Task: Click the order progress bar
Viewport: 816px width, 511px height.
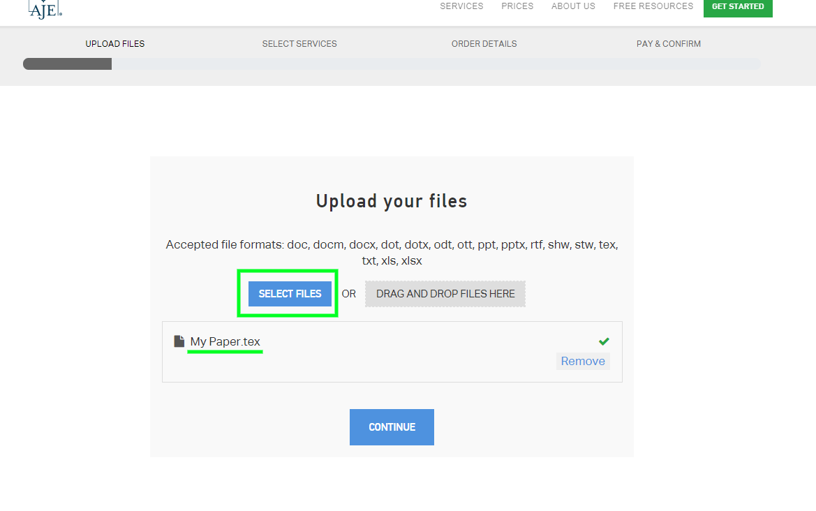Action: click(392, 64)
